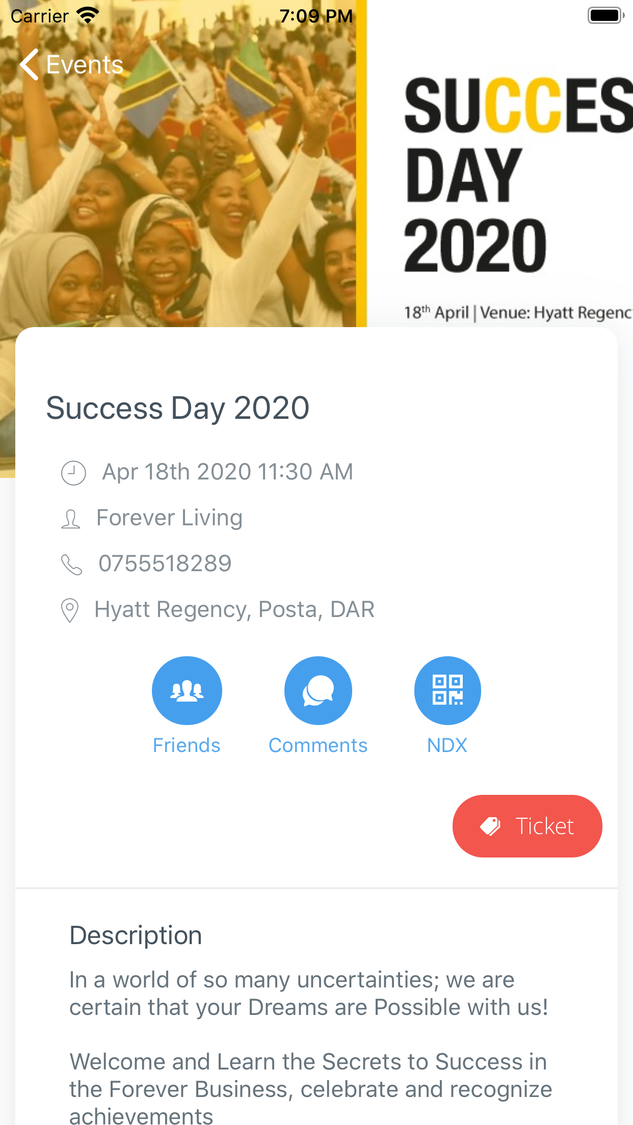
Task: Open the Friends circle icon
Action: pyautogui.click(x=187, y=690)
